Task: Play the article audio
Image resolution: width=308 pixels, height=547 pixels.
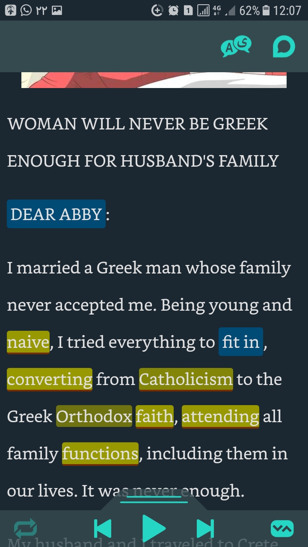Action: coord(153,529)
